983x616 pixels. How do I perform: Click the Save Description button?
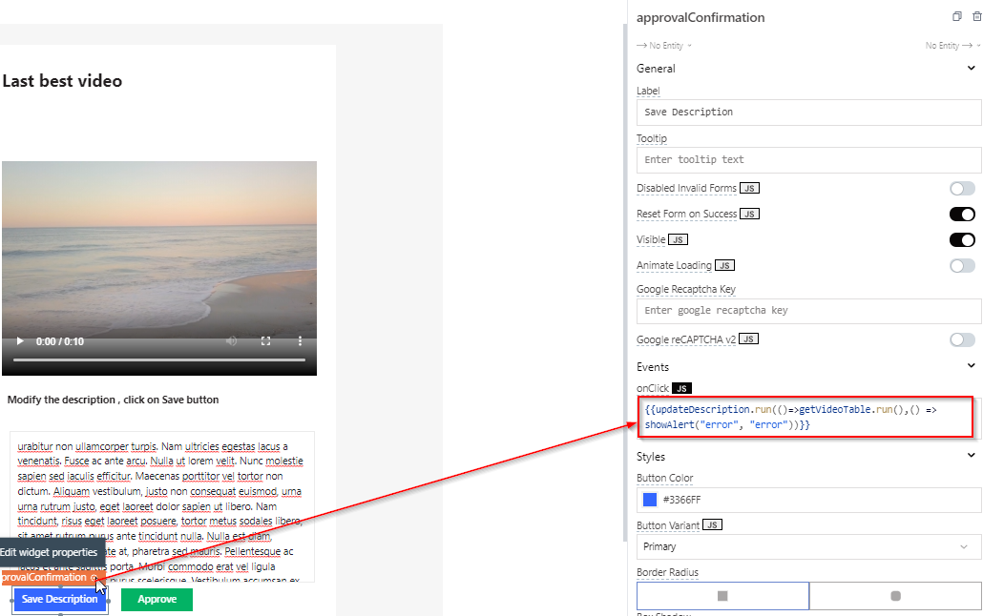pyautogui.click(x=59, y=599)
